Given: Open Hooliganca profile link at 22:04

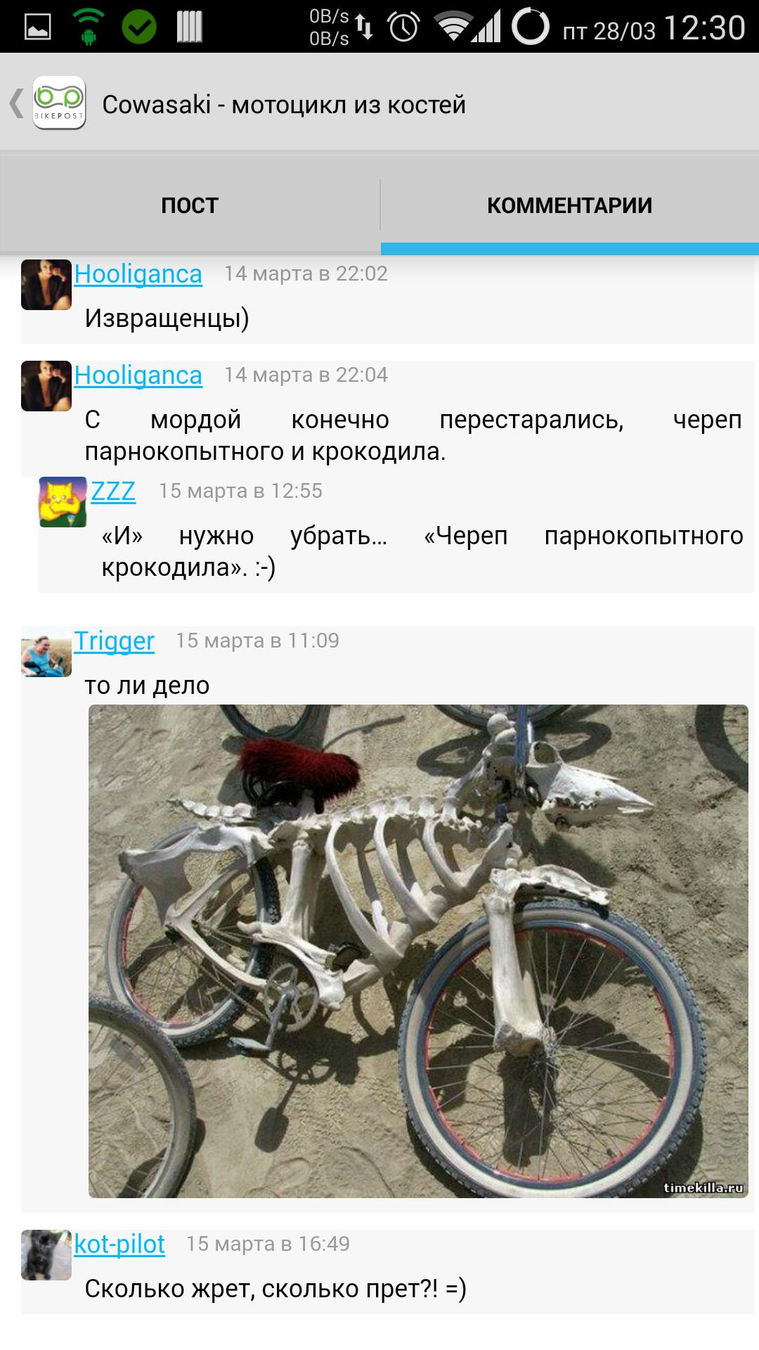Looking at the screenshot, I should 138,375.
